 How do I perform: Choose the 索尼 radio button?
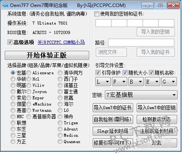click(13, 98)
